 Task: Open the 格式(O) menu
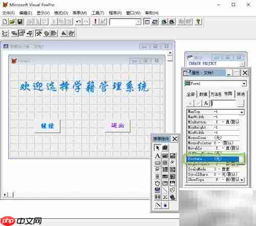(x=61, y=13)
